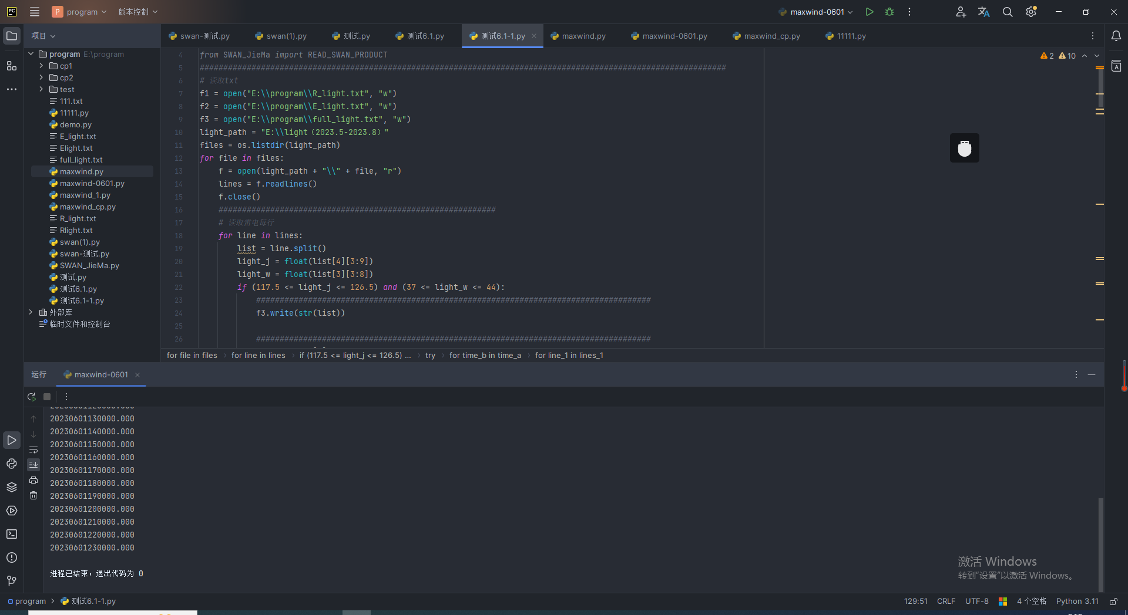Open more run actions menu
1128x615 pixels.
click(x=909, y=12)
